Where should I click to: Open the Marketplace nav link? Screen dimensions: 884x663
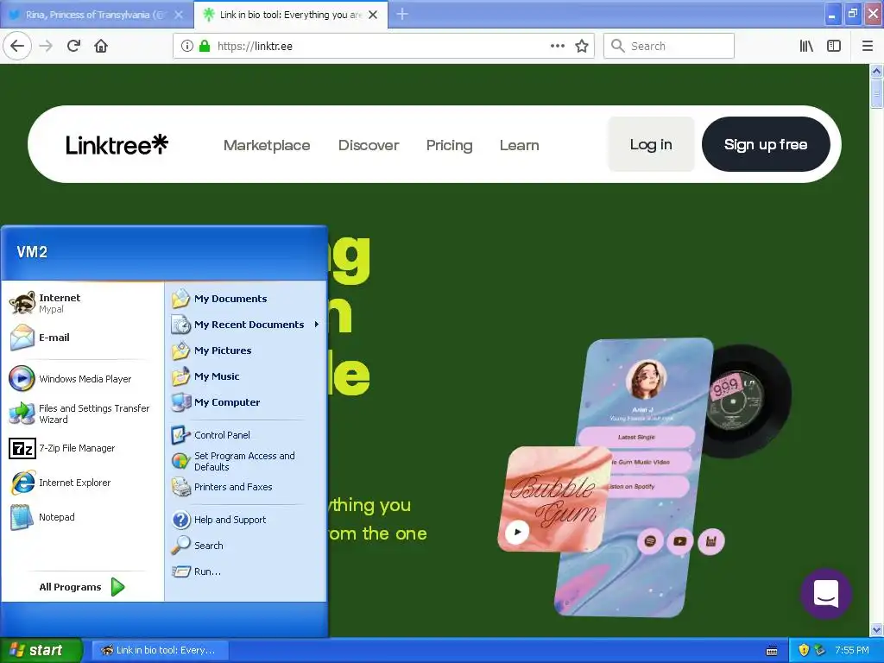[267, 145]
